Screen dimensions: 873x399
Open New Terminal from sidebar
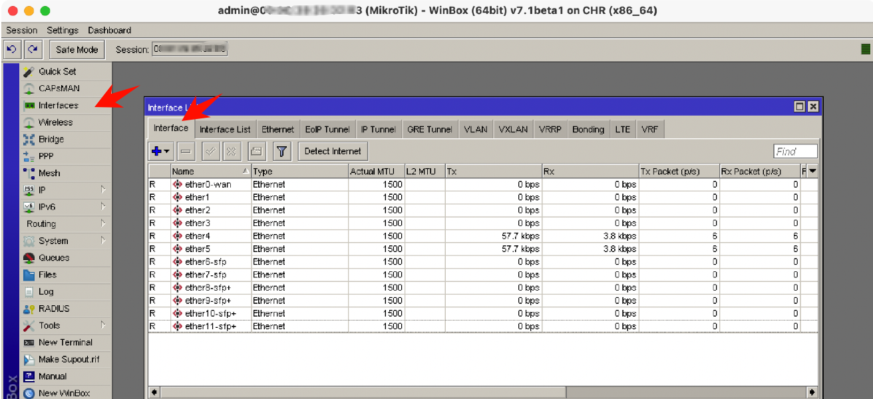click(65, 342)
